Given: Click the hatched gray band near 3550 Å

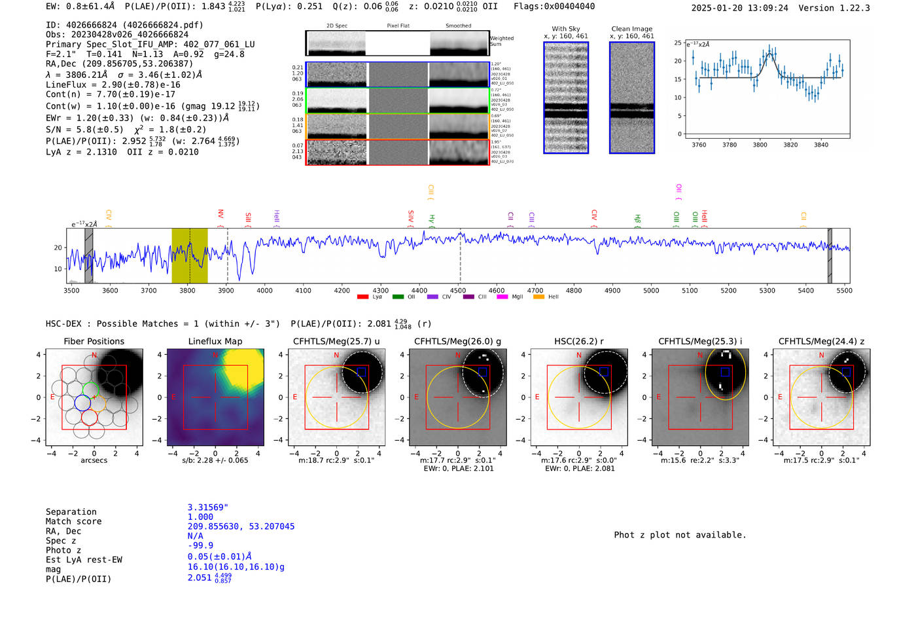Looking at the screenshot, I should [x=89, y=256].
